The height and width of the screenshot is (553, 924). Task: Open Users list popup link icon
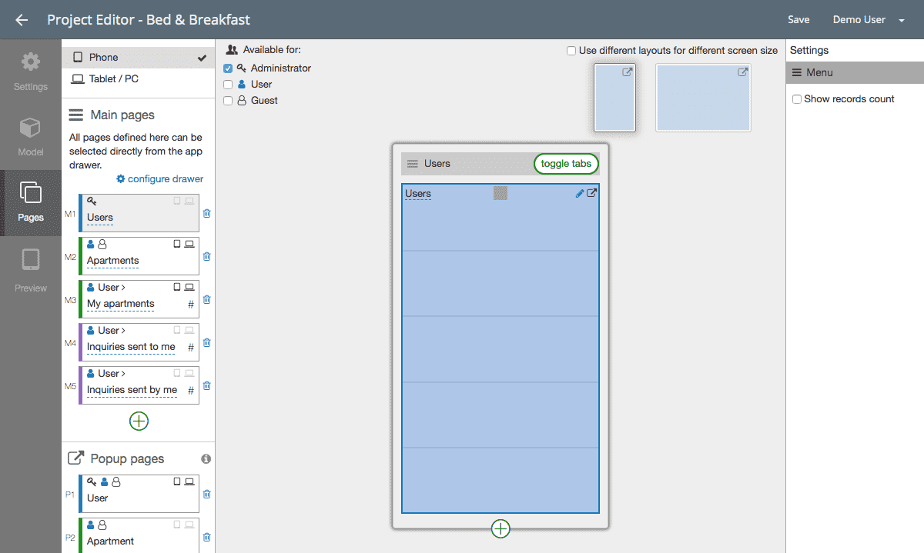[592, 194]
